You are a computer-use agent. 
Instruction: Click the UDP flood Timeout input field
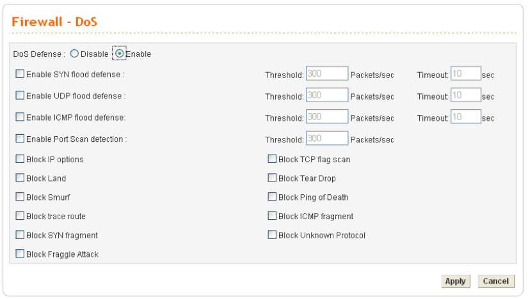pyautogui.click(x=465, y=96)
